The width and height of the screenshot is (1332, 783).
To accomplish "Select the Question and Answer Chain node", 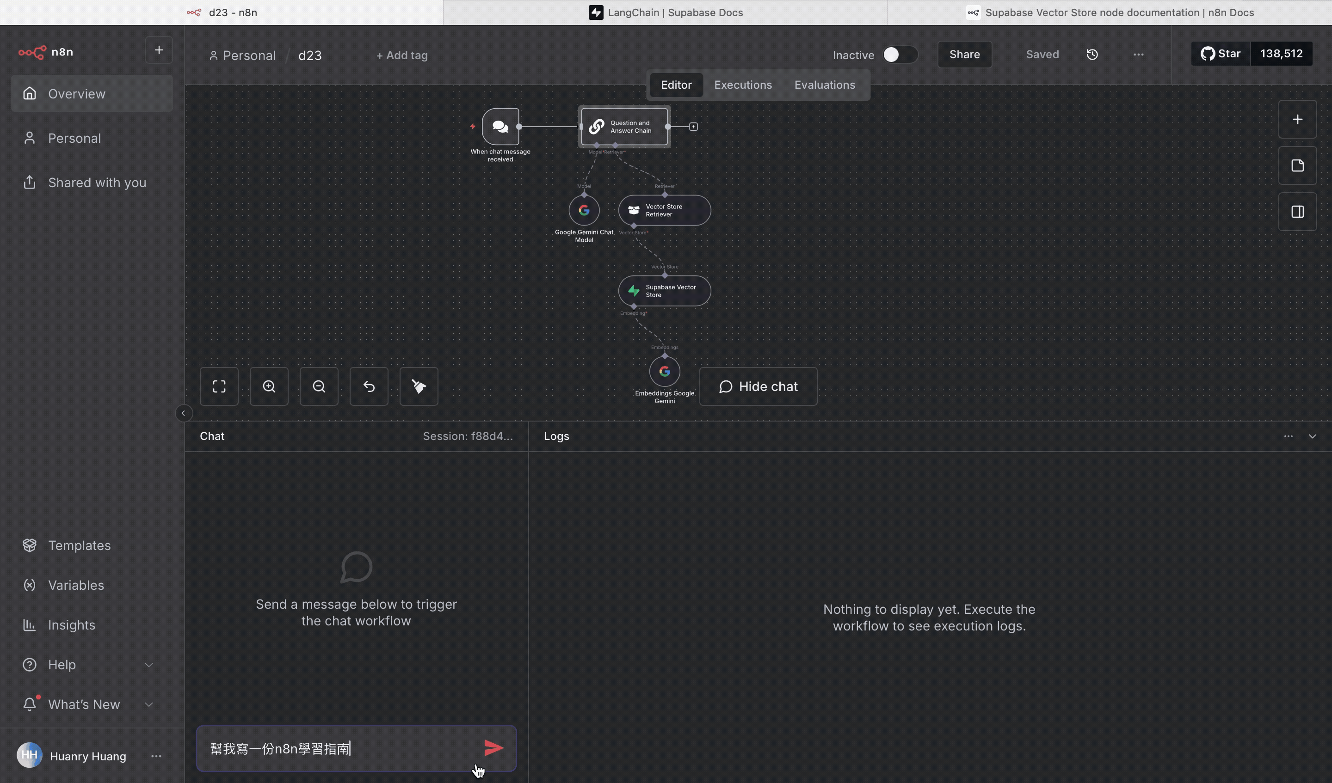I will pos(624,126).
